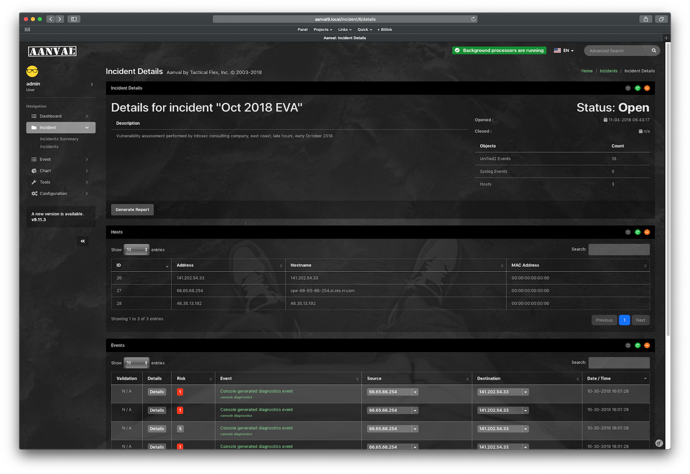Expand the Chart navigation item
This screenshot has height=474, width=690.
[x=61, y=171]
